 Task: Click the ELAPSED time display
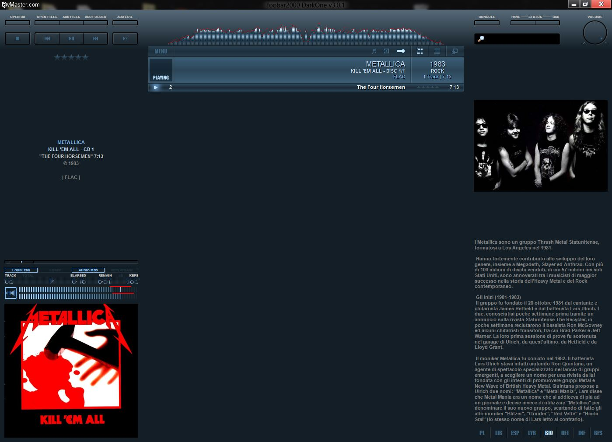pos(78,281)
